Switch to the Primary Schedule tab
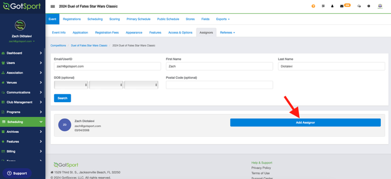 (x=139, y=19)
